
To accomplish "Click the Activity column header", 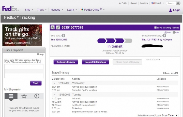I will pos(76,79).
